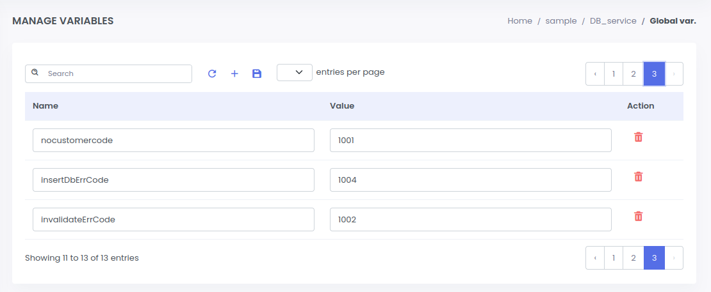Select page 3 in top pagination
Screen dimensions: 711x292
point(654,74)
